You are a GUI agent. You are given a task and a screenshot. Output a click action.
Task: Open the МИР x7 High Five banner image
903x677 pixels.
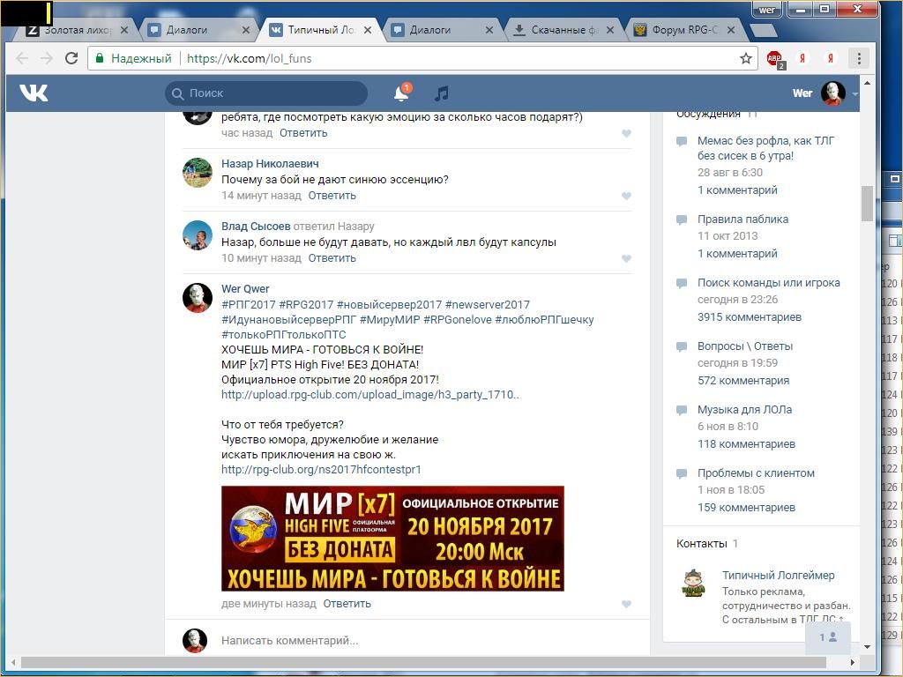pos(392,538)
